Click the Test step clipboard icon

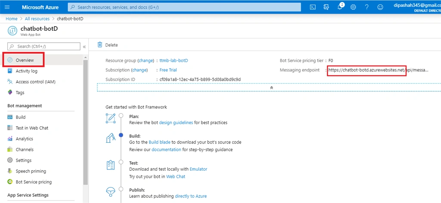click(x=111, y=165)
